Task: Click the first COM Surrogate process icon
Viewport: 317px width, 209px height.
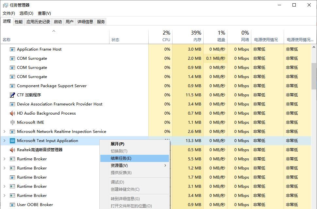Action: (12, 58)
